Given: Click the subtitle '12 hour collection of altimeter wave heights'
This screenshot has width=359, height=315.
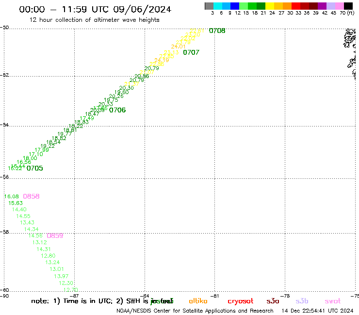Looking at the screenshot, I should tap(94, 20).
